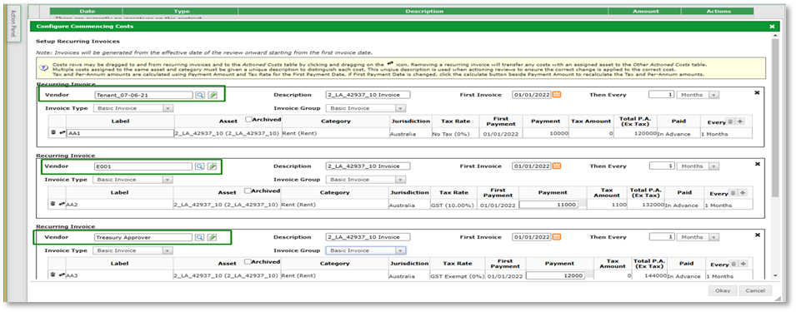Toggle Archived checkbox in E001 table
The height and width of the screenshot is (312, 796).
[x=248, y=191]
